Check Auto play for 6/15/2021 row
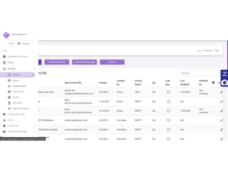This screenshot has height=171, width=228. coord(169,111)
